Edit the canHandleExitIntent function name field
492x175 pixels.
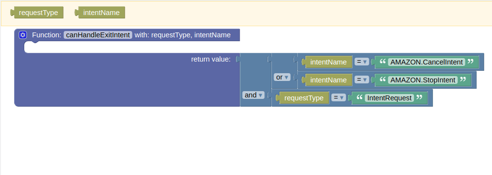click(98, 35)
